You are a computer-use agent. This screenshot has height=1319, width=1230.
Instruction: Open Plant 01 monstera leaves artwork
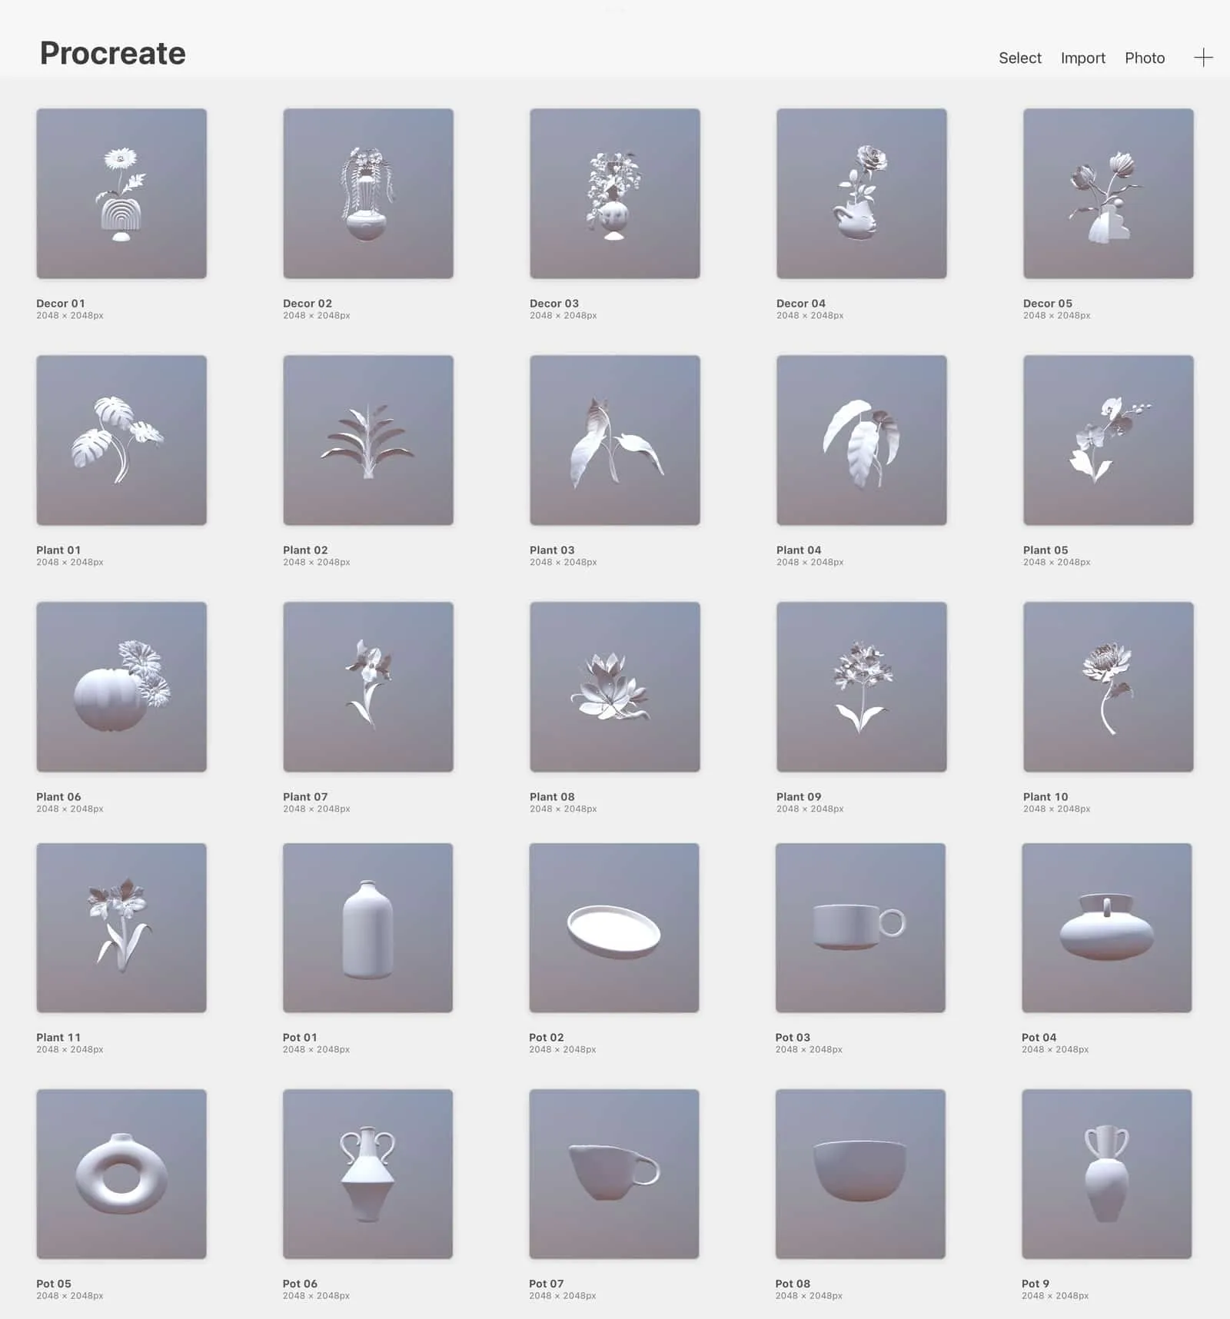(121, 440)
